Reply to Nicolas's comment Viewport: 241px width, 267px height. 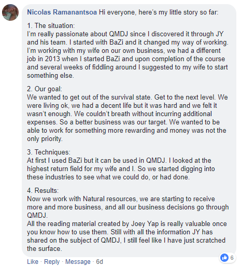click(52, 262)
